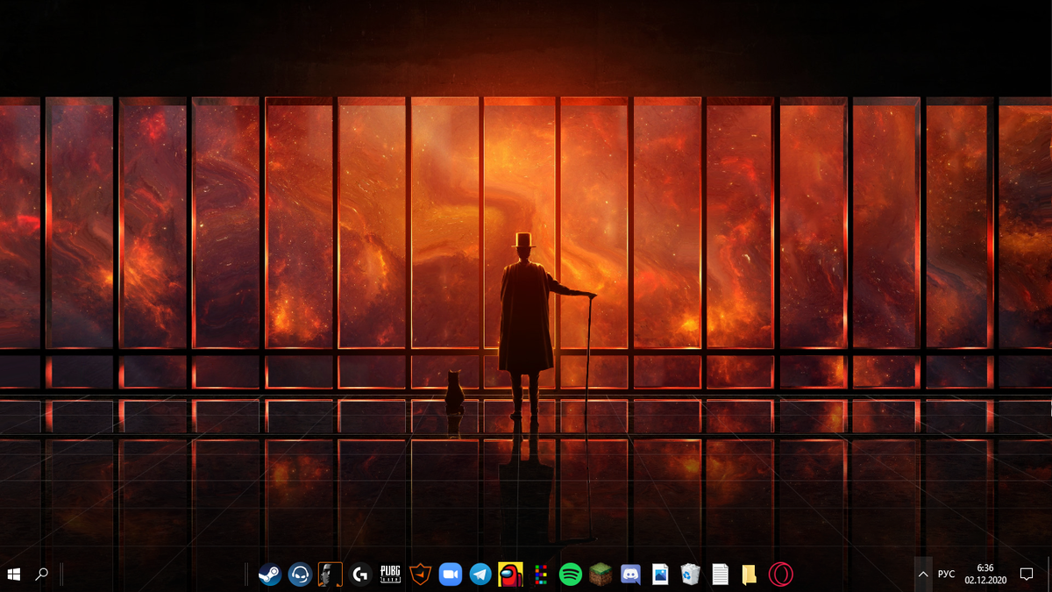Open the notification Action Center
Screen dimensions: 1052x592
1027,574
